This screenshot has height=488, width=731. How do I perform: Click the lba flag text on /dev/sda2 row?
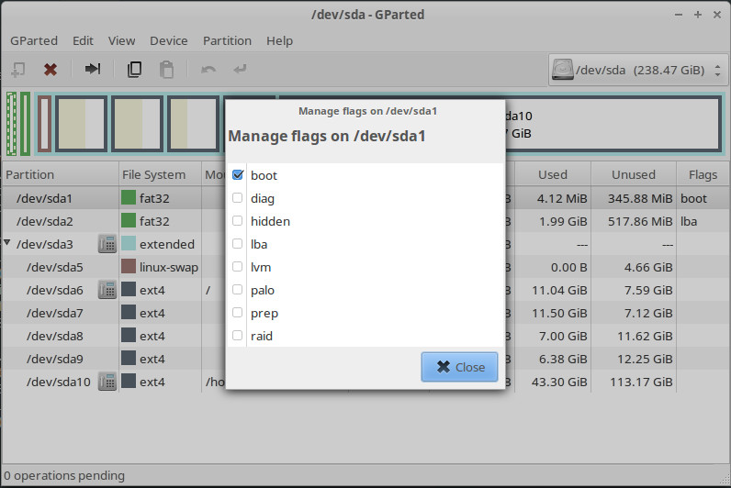tap(689, 221)
